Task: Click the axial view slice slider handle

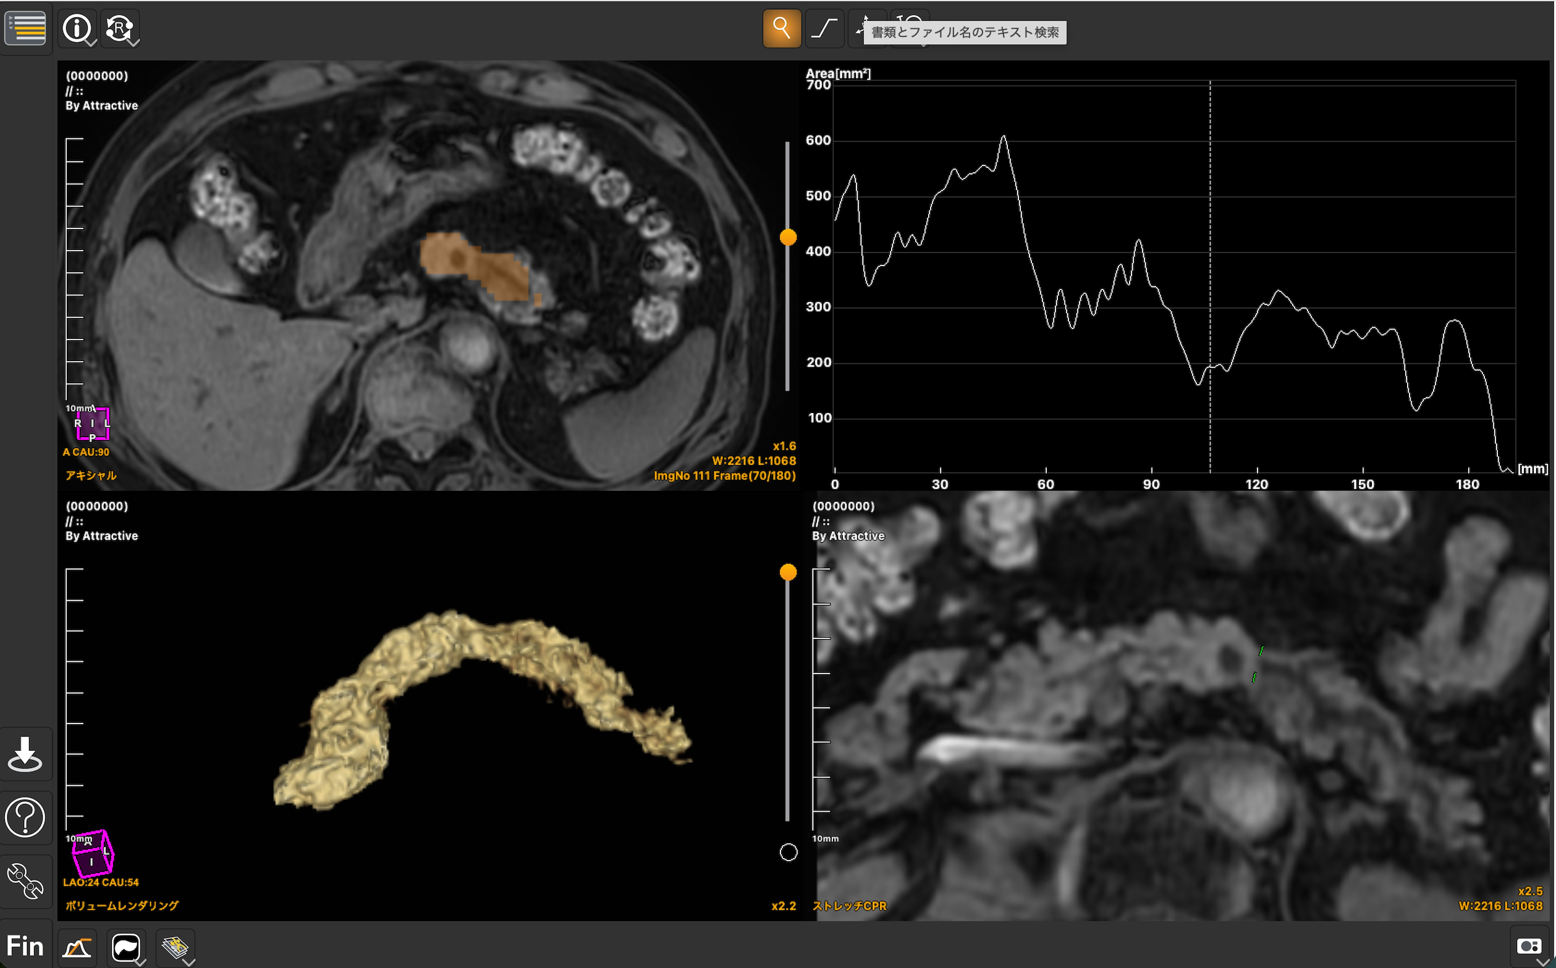Action: point(788,238)
